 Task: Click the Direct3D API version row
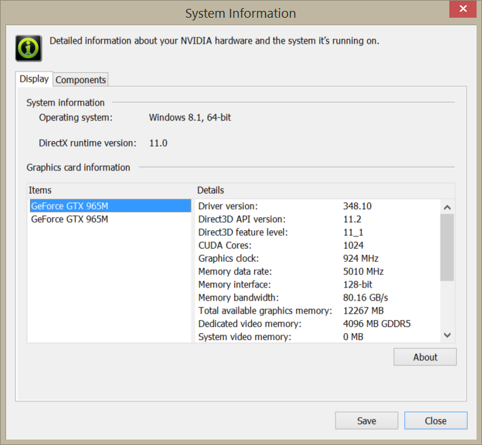tap(317, 219)
